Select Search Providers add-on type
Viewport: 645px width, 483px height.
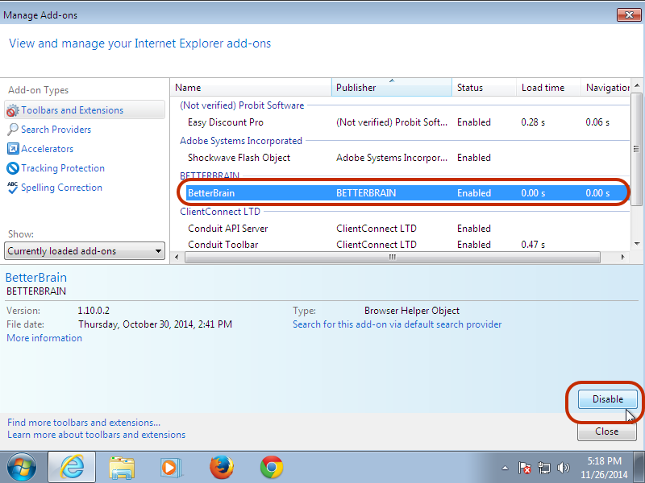pos(56,130)
